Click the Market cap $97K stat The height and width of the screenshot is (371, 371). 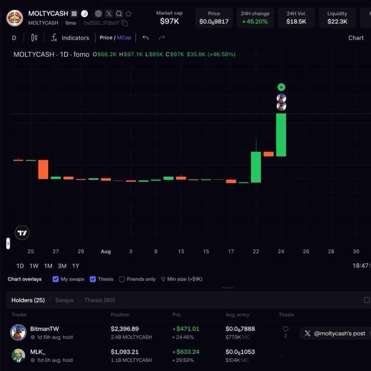click(170, 18)
